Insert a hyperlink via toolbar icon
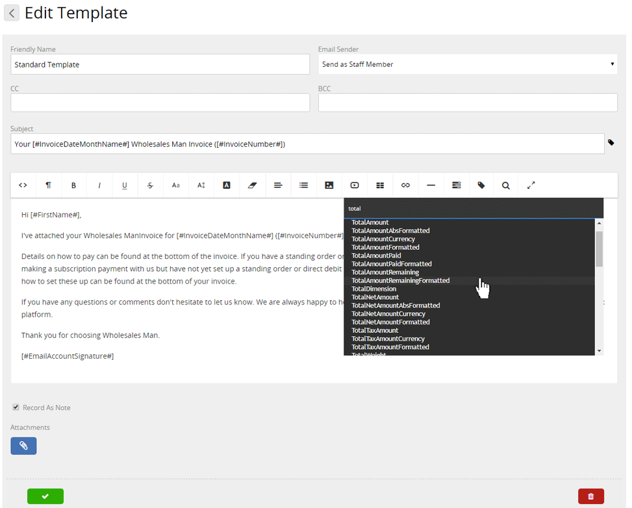Image resolution: width=632 pixels, height=508 pixels. 405,185
